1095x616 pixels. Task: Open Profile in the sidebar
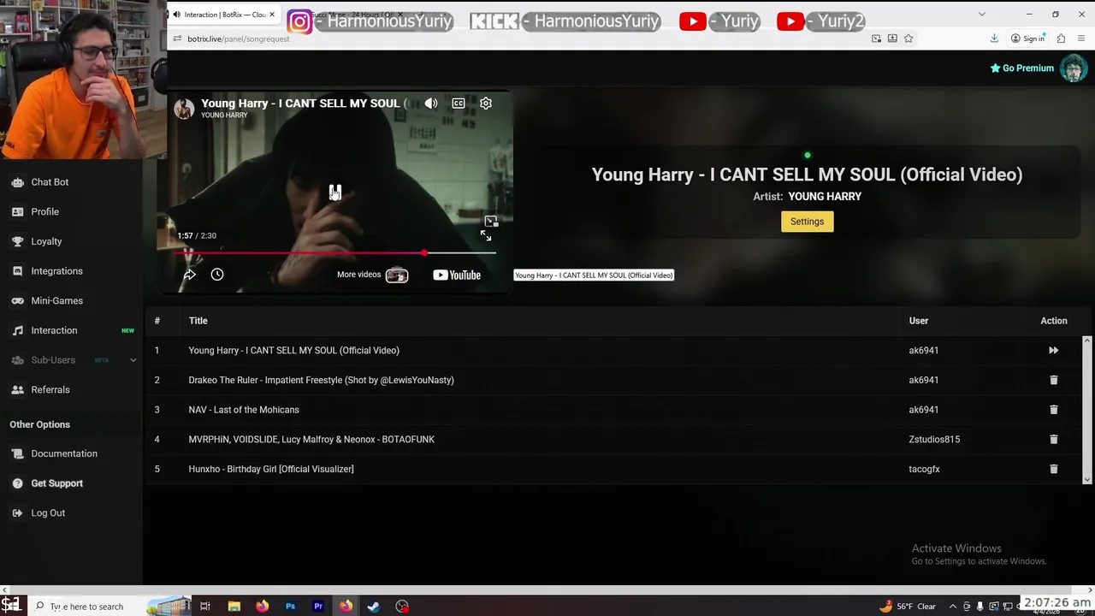pos(44,211)
